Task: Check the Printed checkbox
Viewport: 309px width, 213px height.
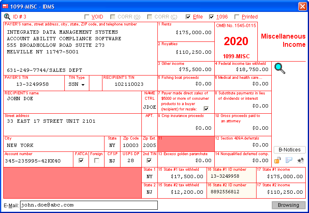Action: (x=237, y=17)
